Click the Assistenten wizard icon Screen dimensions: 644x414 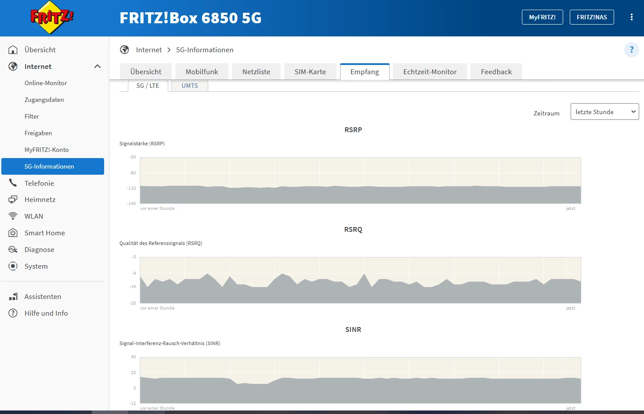click(x=13, y=296)
